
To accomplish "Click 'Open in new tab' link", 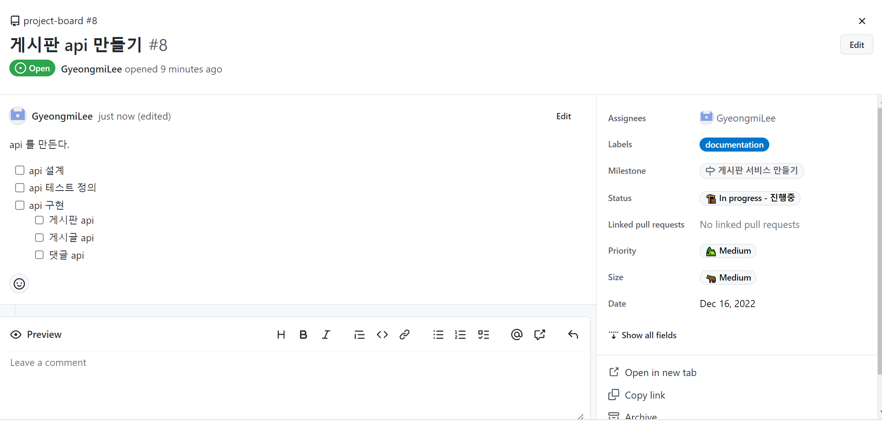I will coord(660,373).
